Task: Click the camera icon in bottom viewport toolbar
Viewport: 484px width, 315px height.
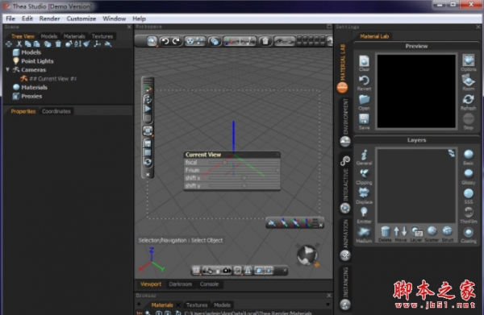Action: click(x=227, y=271)
